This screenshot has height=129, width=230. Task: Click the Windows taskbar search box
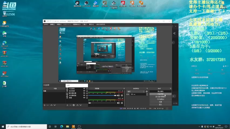[x=26, y=126]
